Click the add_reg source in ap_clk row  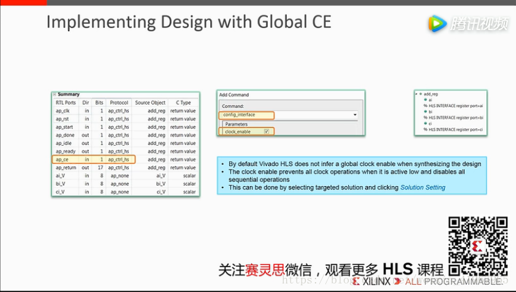point(156,111)
